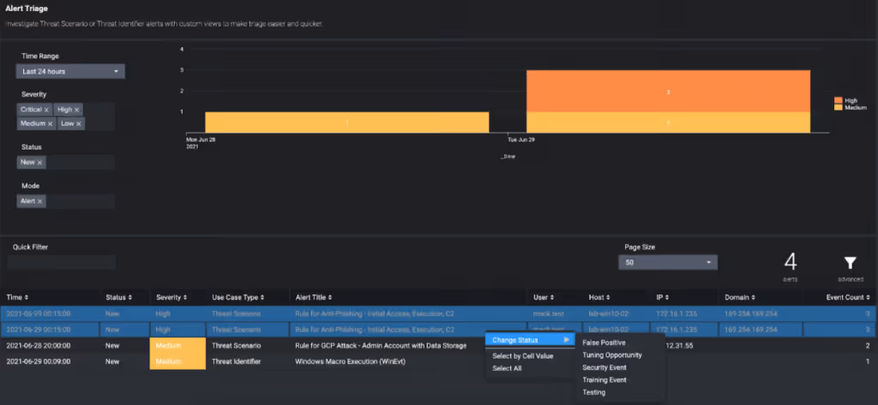Screen dimensions: 878x405
Task: Click the High legend color swatch
Action: click(x=839, y=101)
